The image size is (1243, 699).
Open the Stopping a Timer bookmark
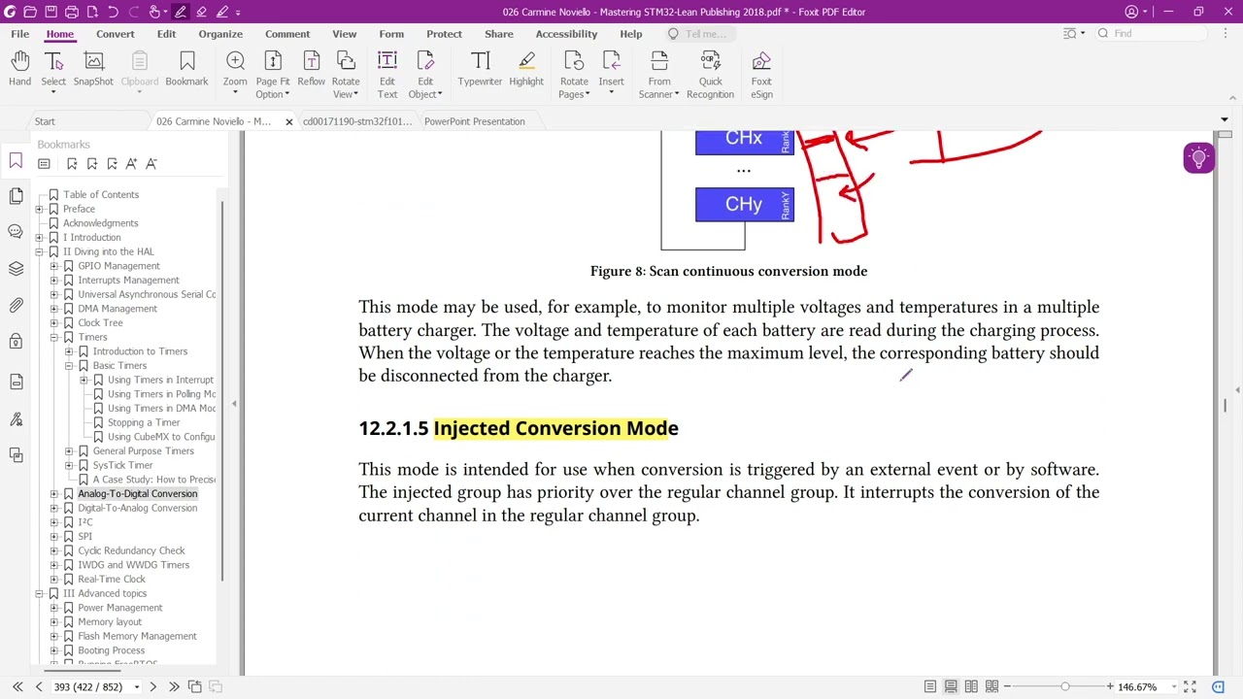pos(144,422)
